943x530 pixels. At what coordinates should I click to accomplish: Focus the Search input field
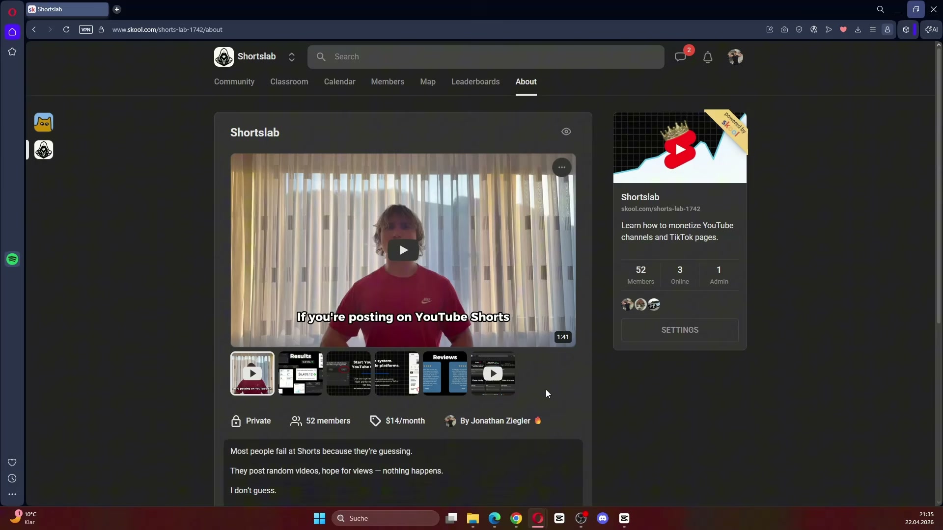click(486, 57)
